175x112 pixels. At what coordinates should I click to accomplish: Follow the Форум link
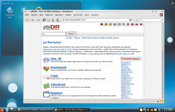click(x=77, y=38)
